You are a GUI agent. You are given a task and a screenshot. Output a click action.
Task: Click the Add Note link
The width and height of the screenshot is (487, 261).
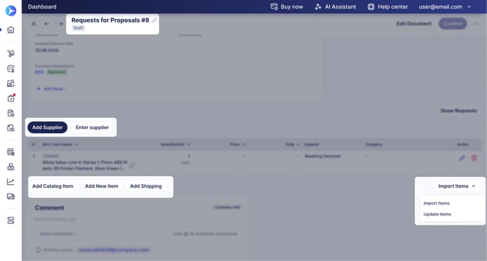pyautogui.click(x=52, y=89)
